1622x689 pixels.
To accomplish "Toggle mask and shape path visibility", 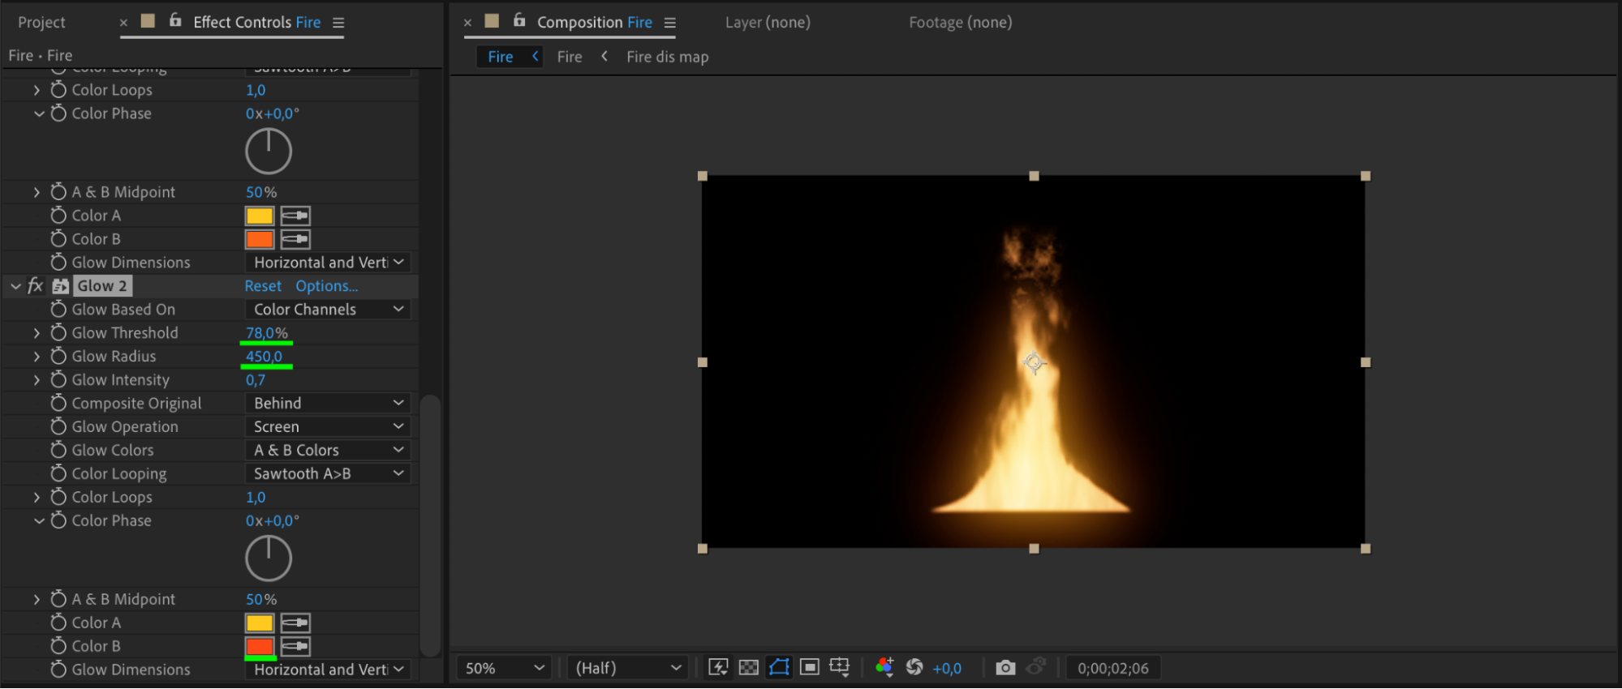I will point(779,667).
